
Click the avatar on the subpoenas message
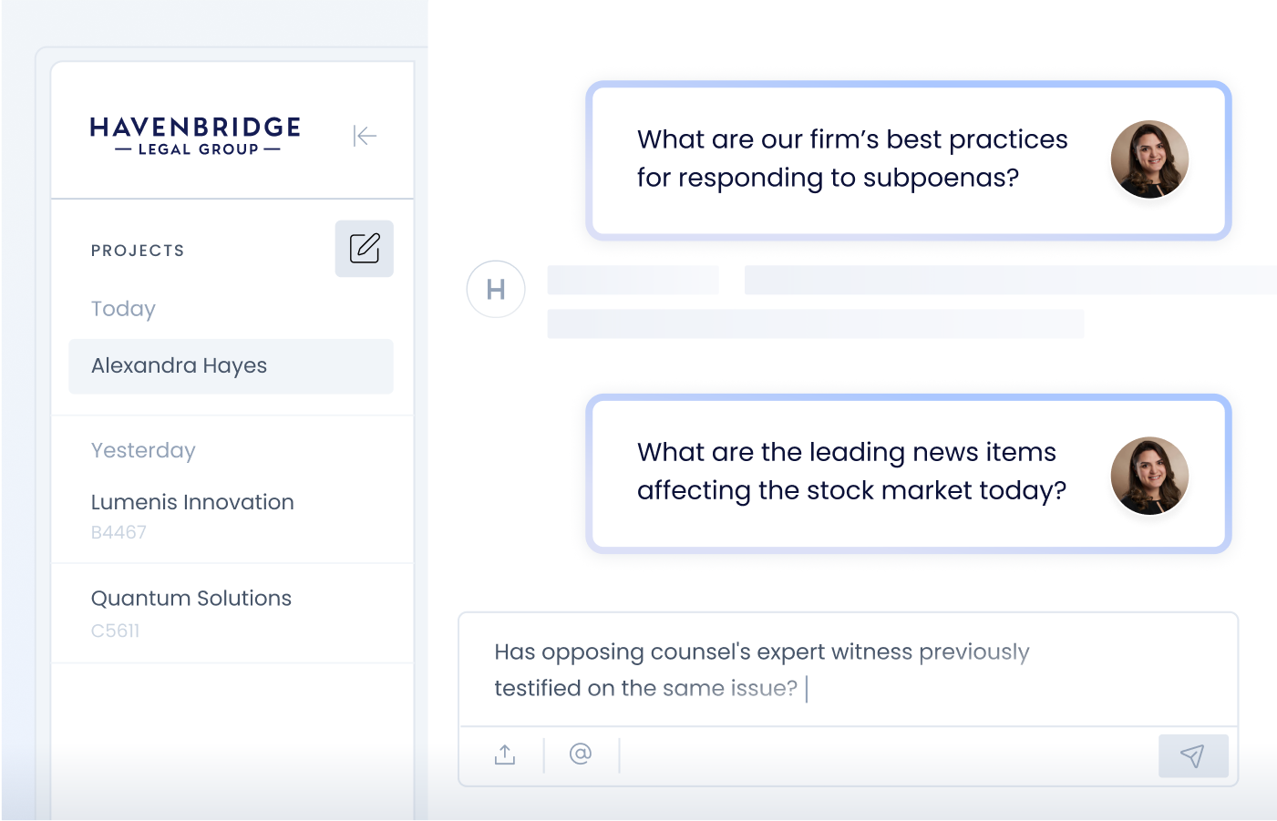coord(1149,159)
